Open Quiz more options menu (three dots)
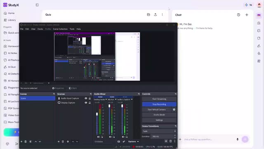Image resolution: width=264 pixels, height=149 pixels. coord(162,15)
